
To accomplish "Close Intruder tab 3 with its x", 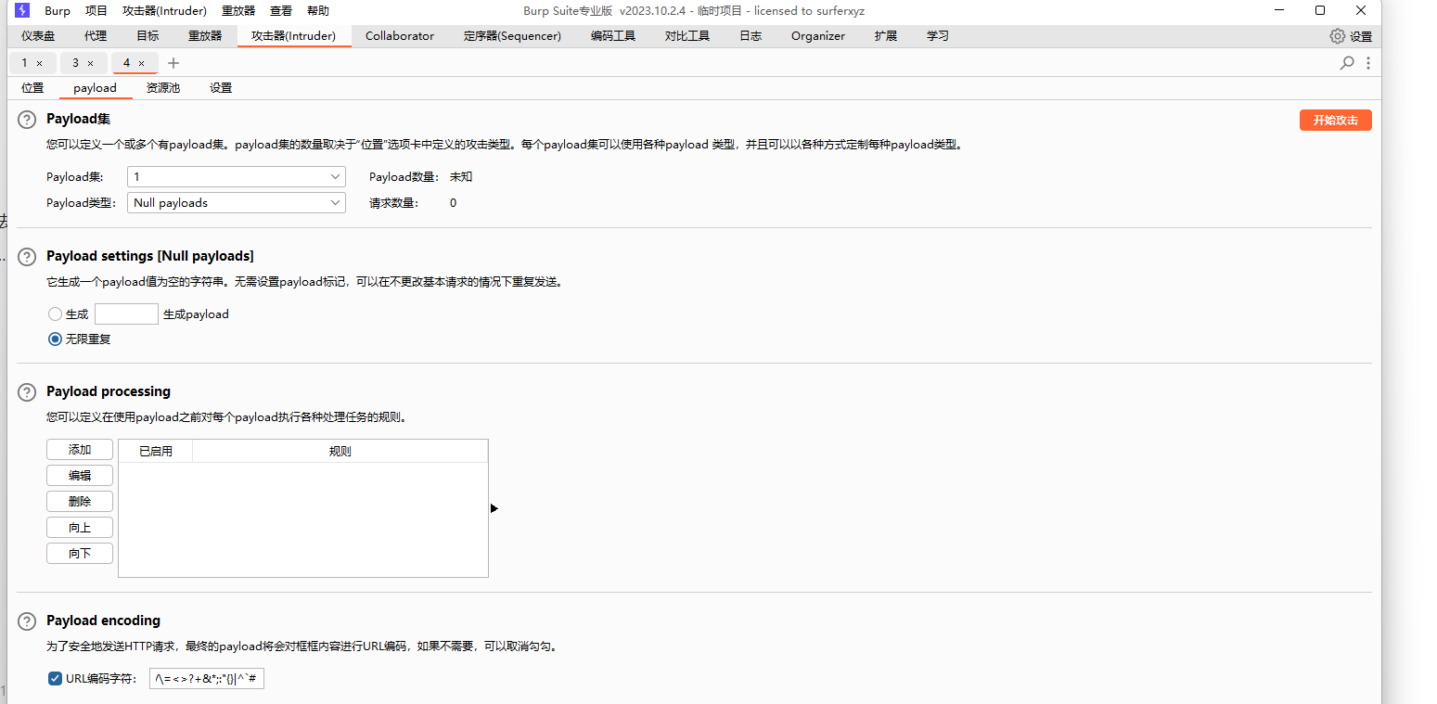I will pos(90,63).
